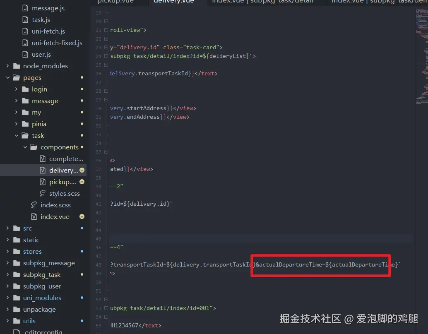Expand the src folder chevron
Viewport: 428px width, 334px height.
[7, 228]
